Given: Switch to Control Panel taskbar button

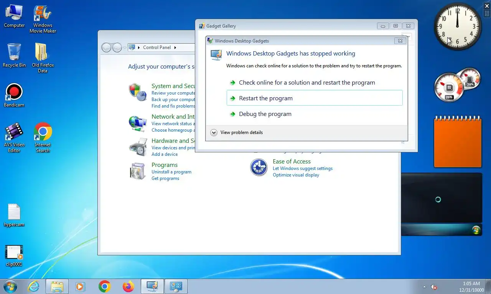Looking at the screenshot, I should [176, 286].
